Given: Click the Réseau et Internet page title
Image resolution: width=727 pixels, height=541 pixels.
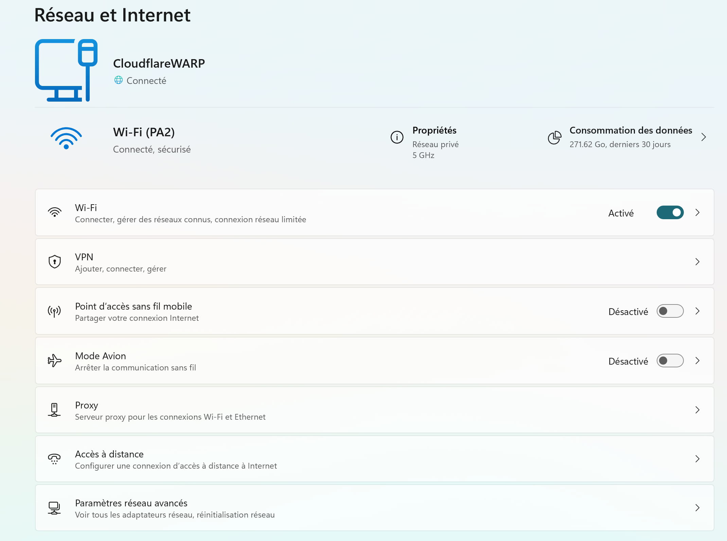Looking at the screenshot, I should tap(112, 15).
